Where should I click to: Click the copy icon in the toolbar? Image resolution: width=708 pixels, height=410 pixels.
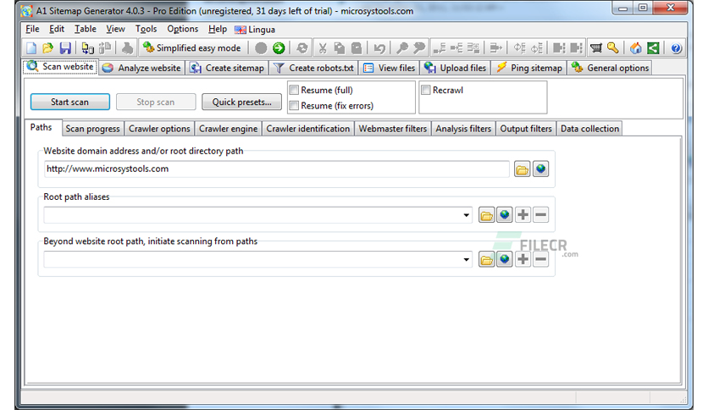pyautogui.click(x=339, y=48)
